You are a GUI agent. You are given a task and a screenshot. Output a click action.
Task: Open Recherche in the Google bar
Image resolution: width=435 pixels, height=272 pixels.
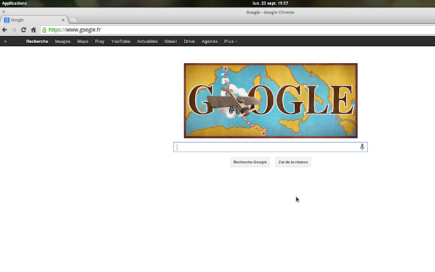coord(37,41)
